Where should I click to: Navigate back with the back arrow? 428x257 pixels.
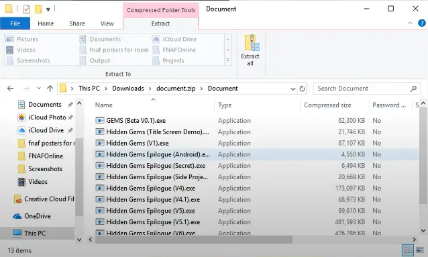[10, 89]
